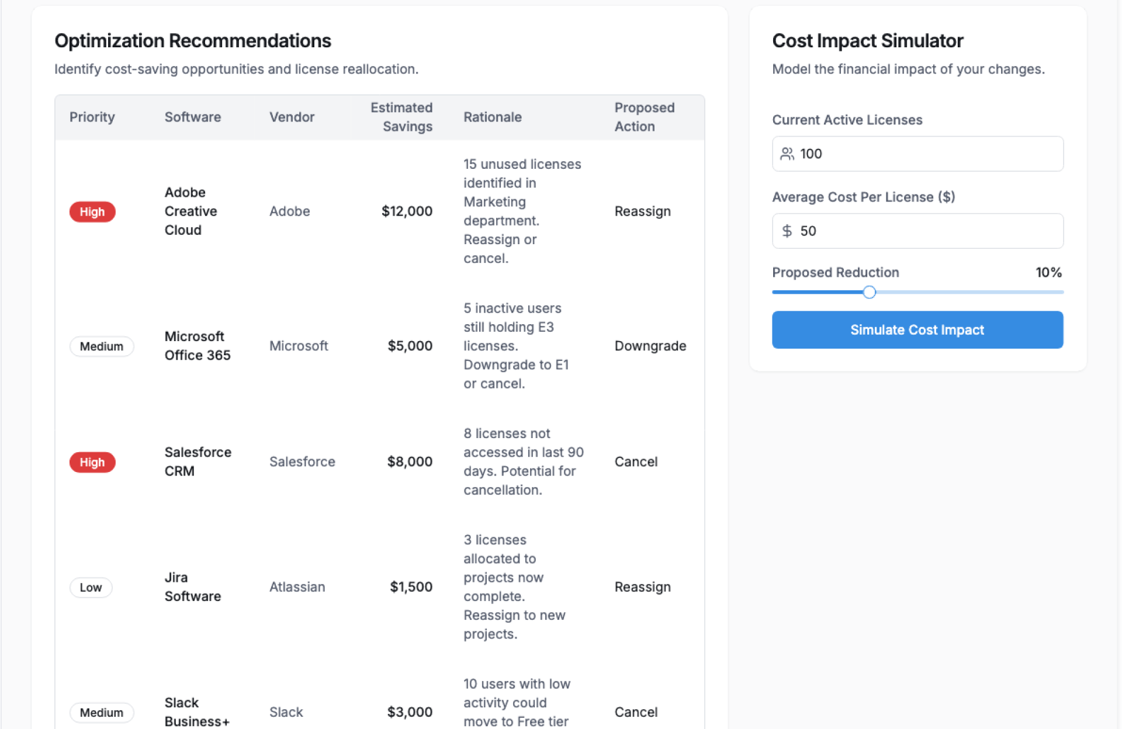Click the dollar sign icon in cost field
Image resolution: width=1122 pixels, height=729 pixels.
click(787, 231)
